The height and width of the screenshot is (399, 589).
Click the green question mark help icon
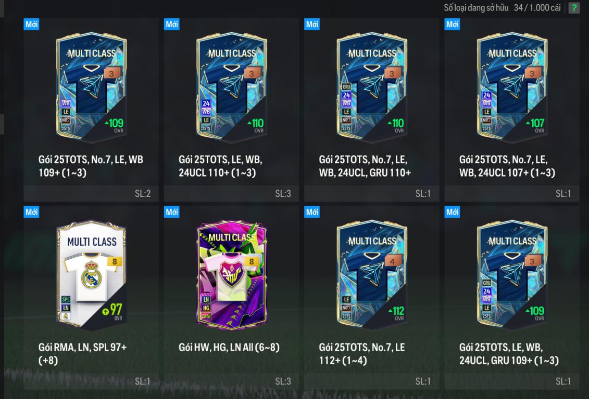574,8
